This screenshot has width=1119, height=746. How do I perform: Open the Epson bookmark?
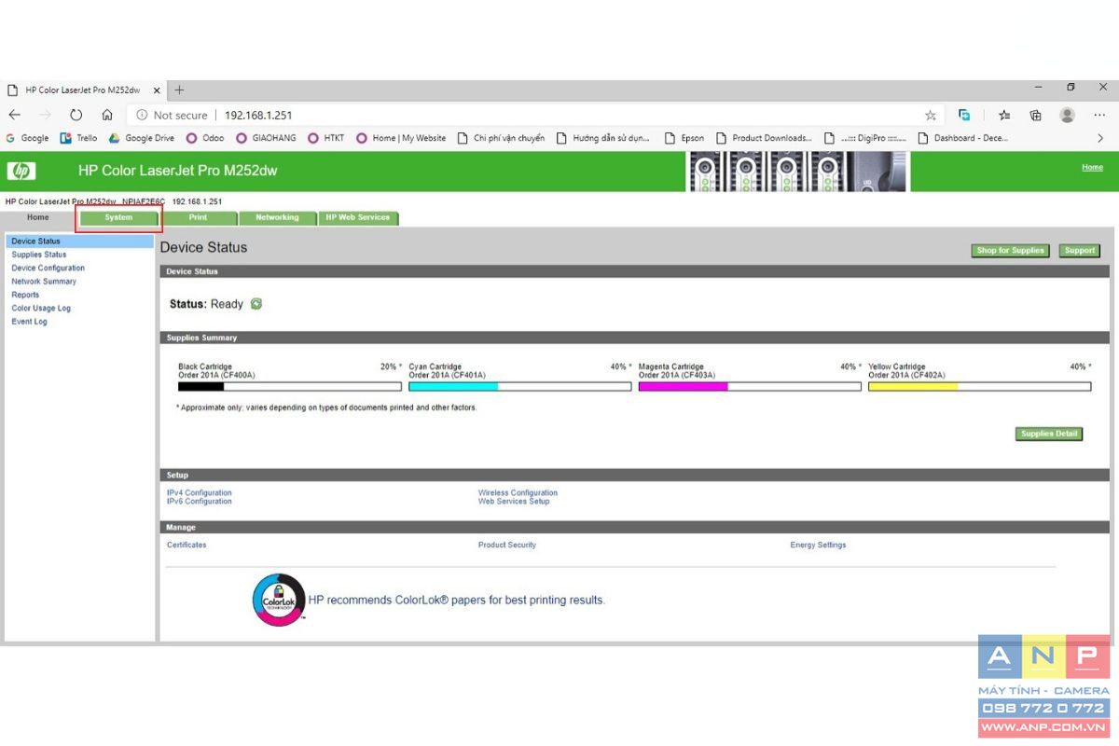click(684, 138)
